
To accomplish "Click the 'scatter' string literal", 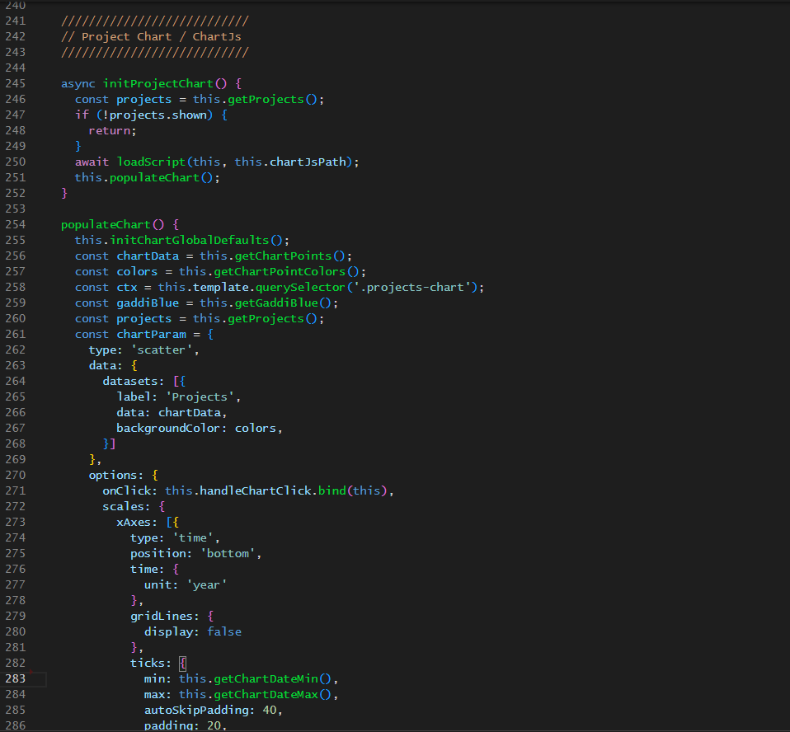I will click(x=162, y=349).
